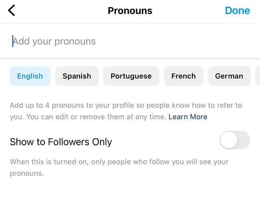The height and width of the screenshot is (198, 260).
Task: Choose the Portuguese language chip
Action: point(131,76)
